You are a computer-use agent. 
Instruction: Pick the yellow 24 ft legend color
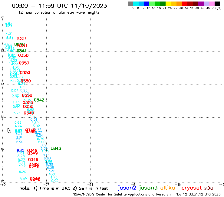click(168, 4)
